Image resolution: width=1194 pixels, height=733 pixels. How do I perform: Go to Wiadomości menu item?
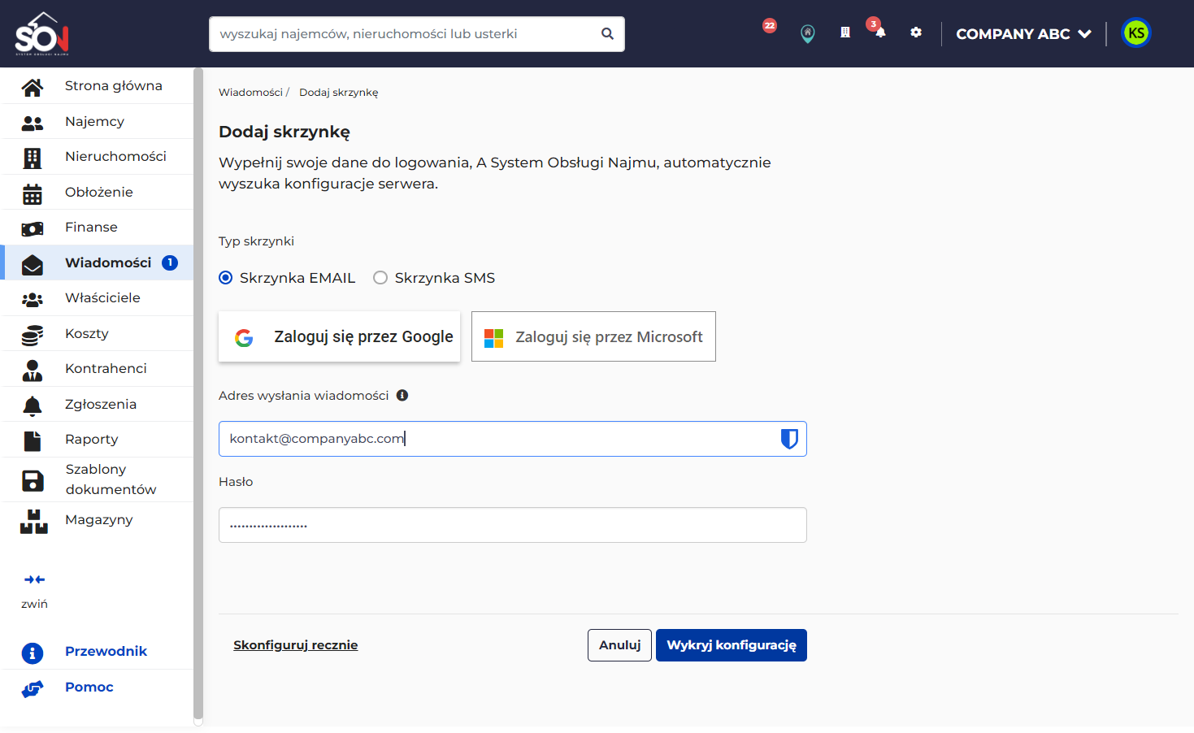pos(97,262)
